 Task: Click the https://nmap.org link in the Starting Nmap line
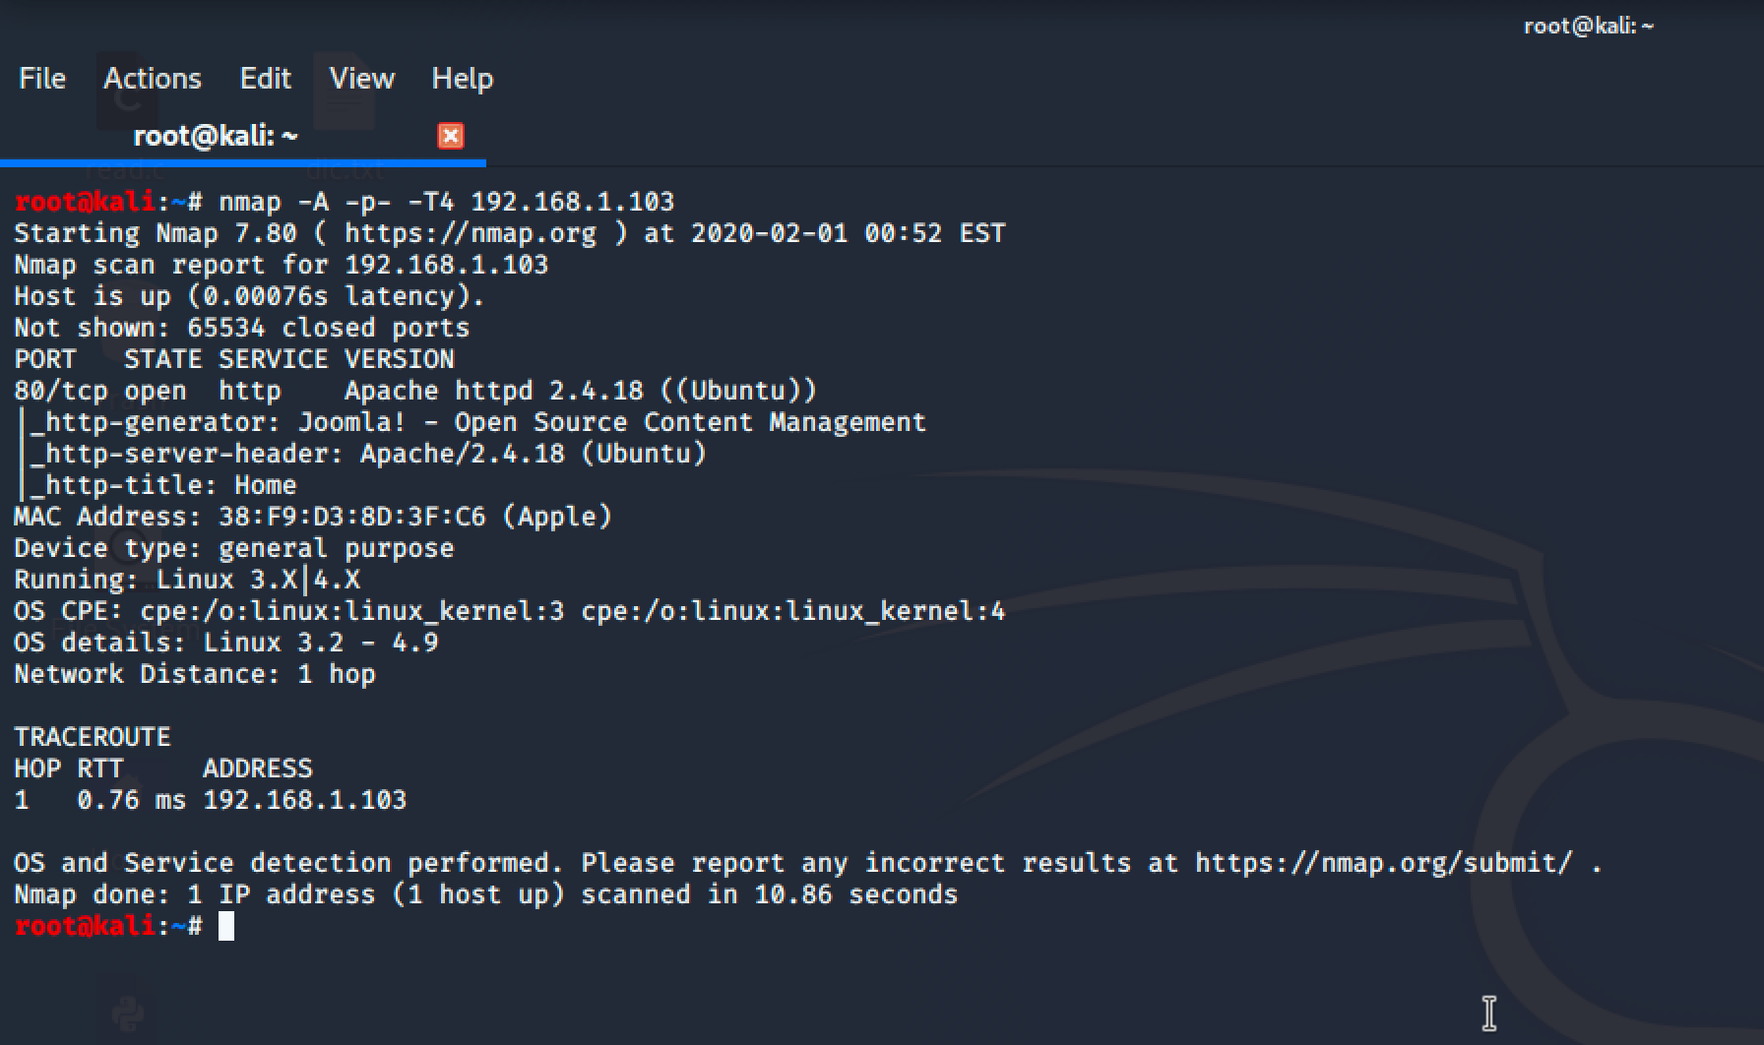coord(471,233)
